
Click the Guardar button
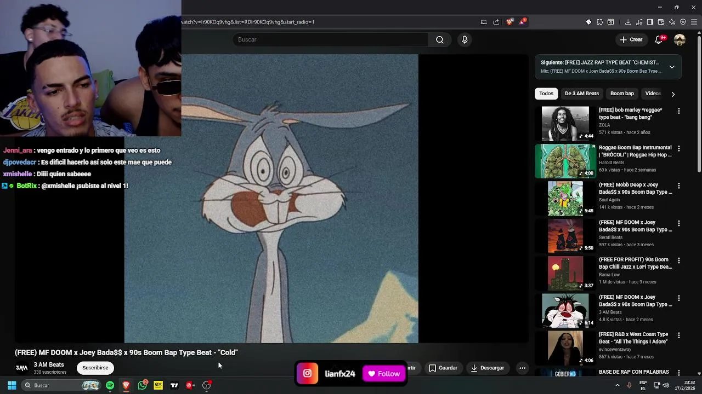pyautogui.click(x=443, y=368)
